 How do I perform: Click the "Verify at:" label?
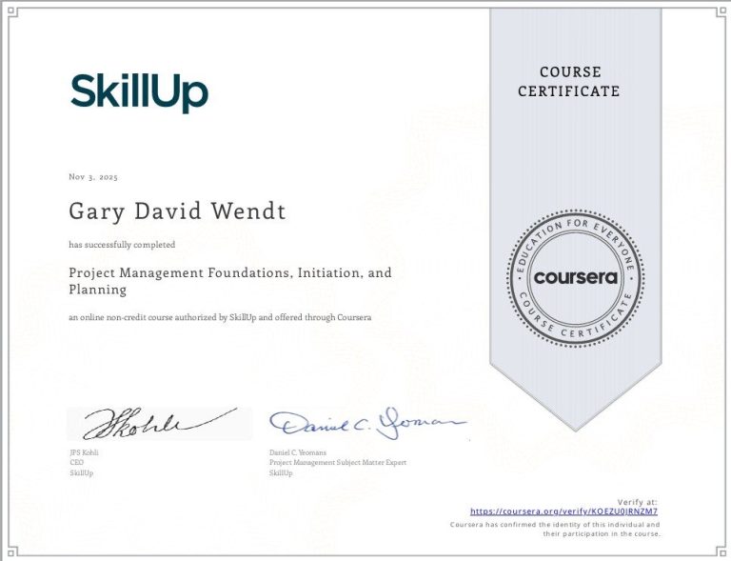637,501
